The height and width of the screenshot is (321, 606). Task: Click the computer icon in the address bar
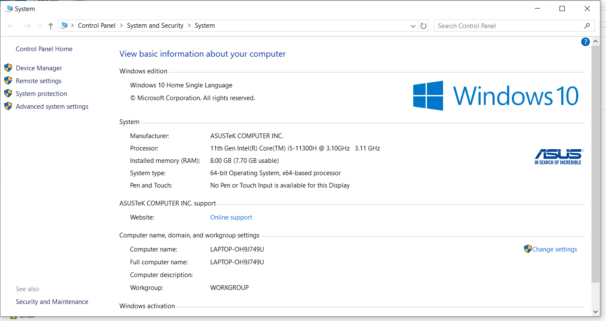(x=64, y=26)
